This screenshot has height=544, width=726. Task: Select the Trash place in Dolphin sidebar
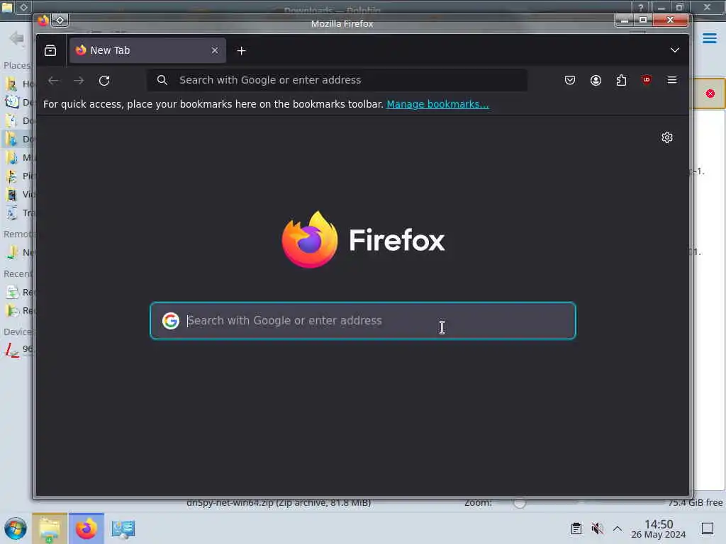(19, 212)
